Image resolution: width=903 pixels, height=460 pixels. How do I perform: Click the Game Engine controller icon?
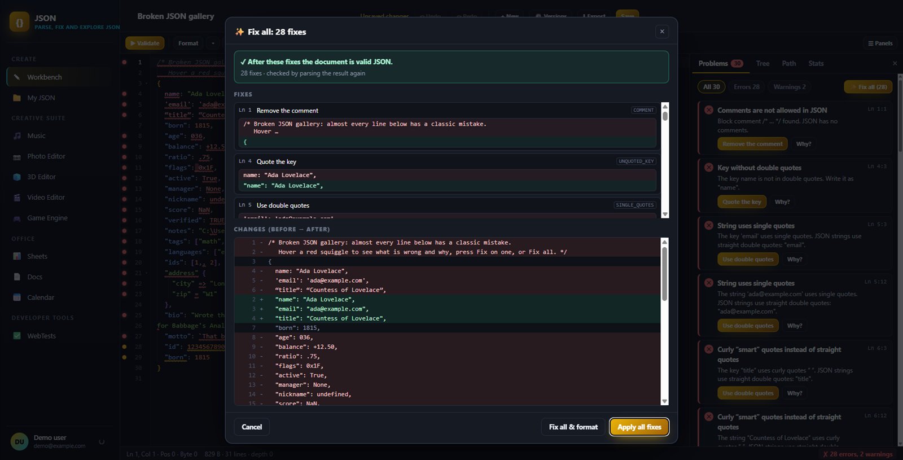pos(17,218)
